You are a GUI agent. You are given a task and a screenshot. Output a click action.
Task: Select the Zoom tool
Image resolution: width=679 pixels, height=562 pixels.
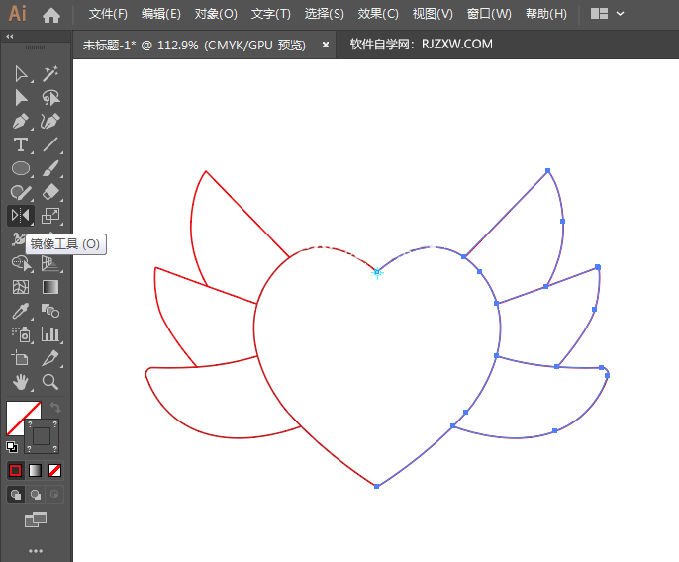coord(50,382)
